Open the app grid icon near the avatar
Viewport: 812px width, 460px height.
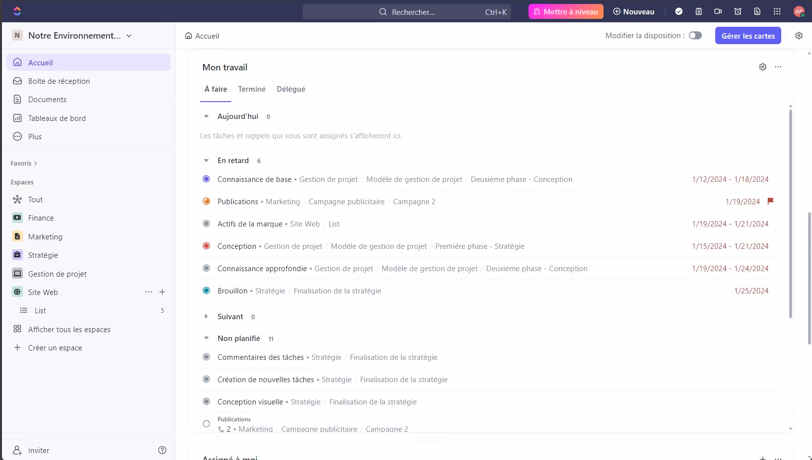(x=777, y=11)
